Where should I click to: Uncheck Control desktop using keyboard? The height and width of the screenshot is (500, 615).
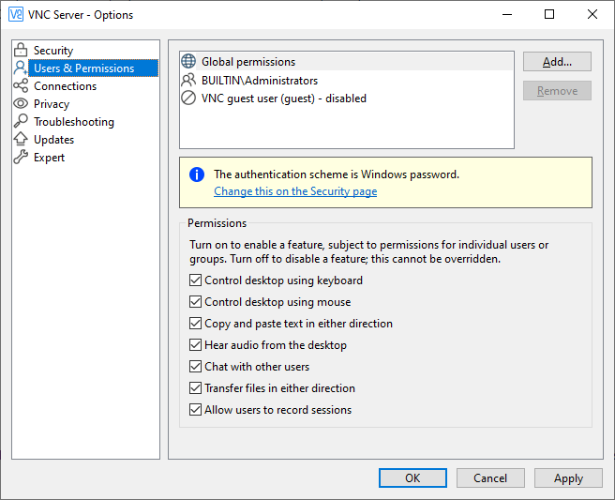point(195,280)
